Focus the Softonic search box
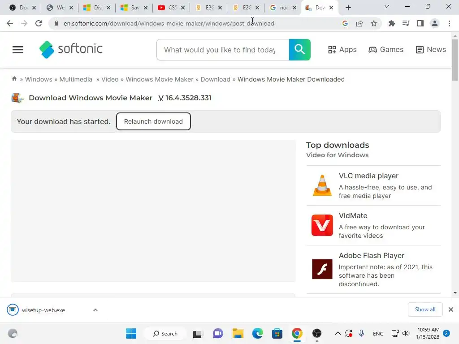Screen dimensions: 459x344 pos(223,50)
